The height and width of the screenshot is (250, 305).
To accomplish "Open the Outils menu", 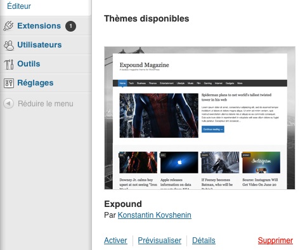I will 29,64.
